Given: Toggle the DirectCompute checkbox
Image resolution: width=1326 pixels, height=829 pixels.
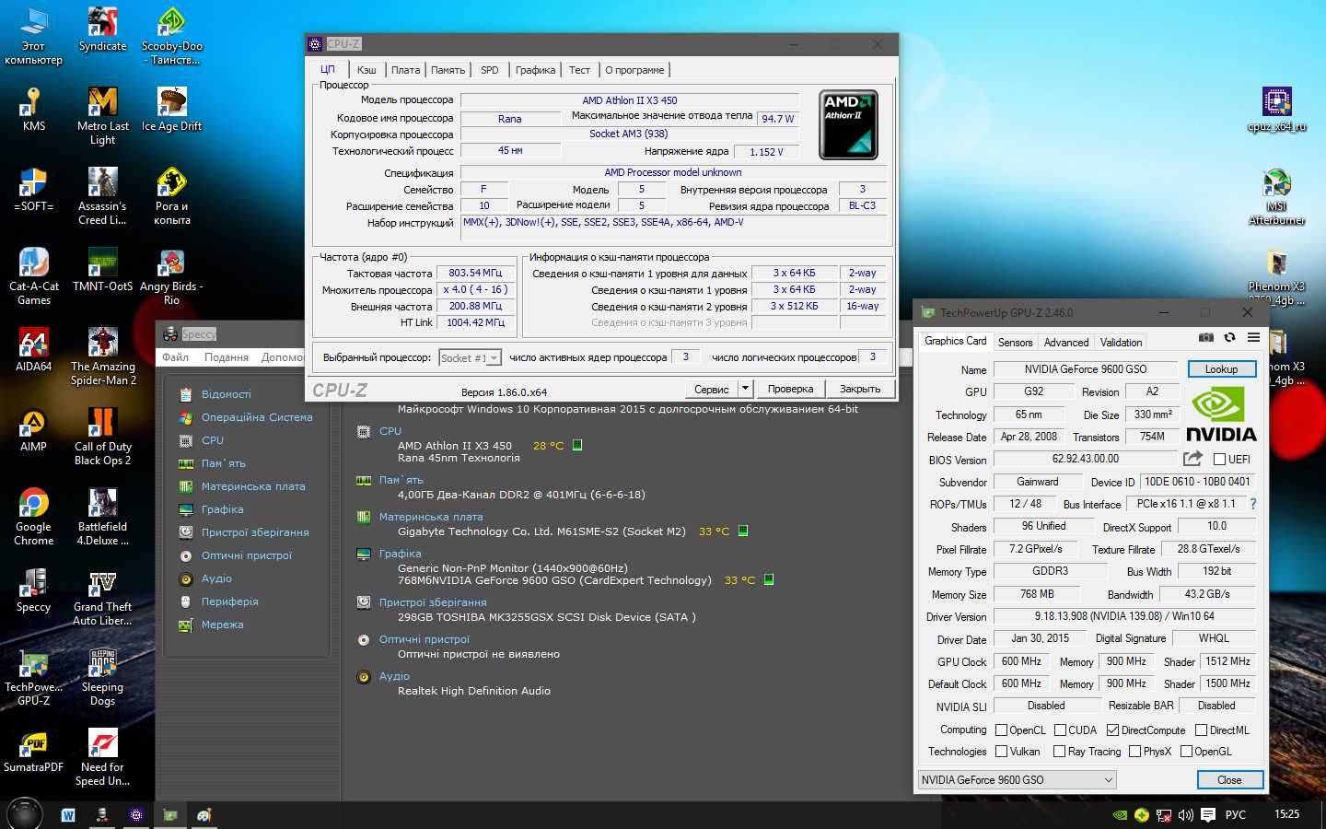Looking at the screenshot, I should click(x=1112, y=730).
